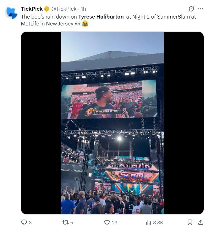Click the reply count 3
Image resolution: width=209 pixels, height=230 pixels.
point(30,222)
